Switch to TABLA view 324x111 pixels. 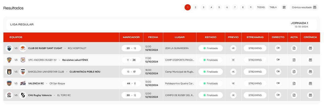coord(273,7)
